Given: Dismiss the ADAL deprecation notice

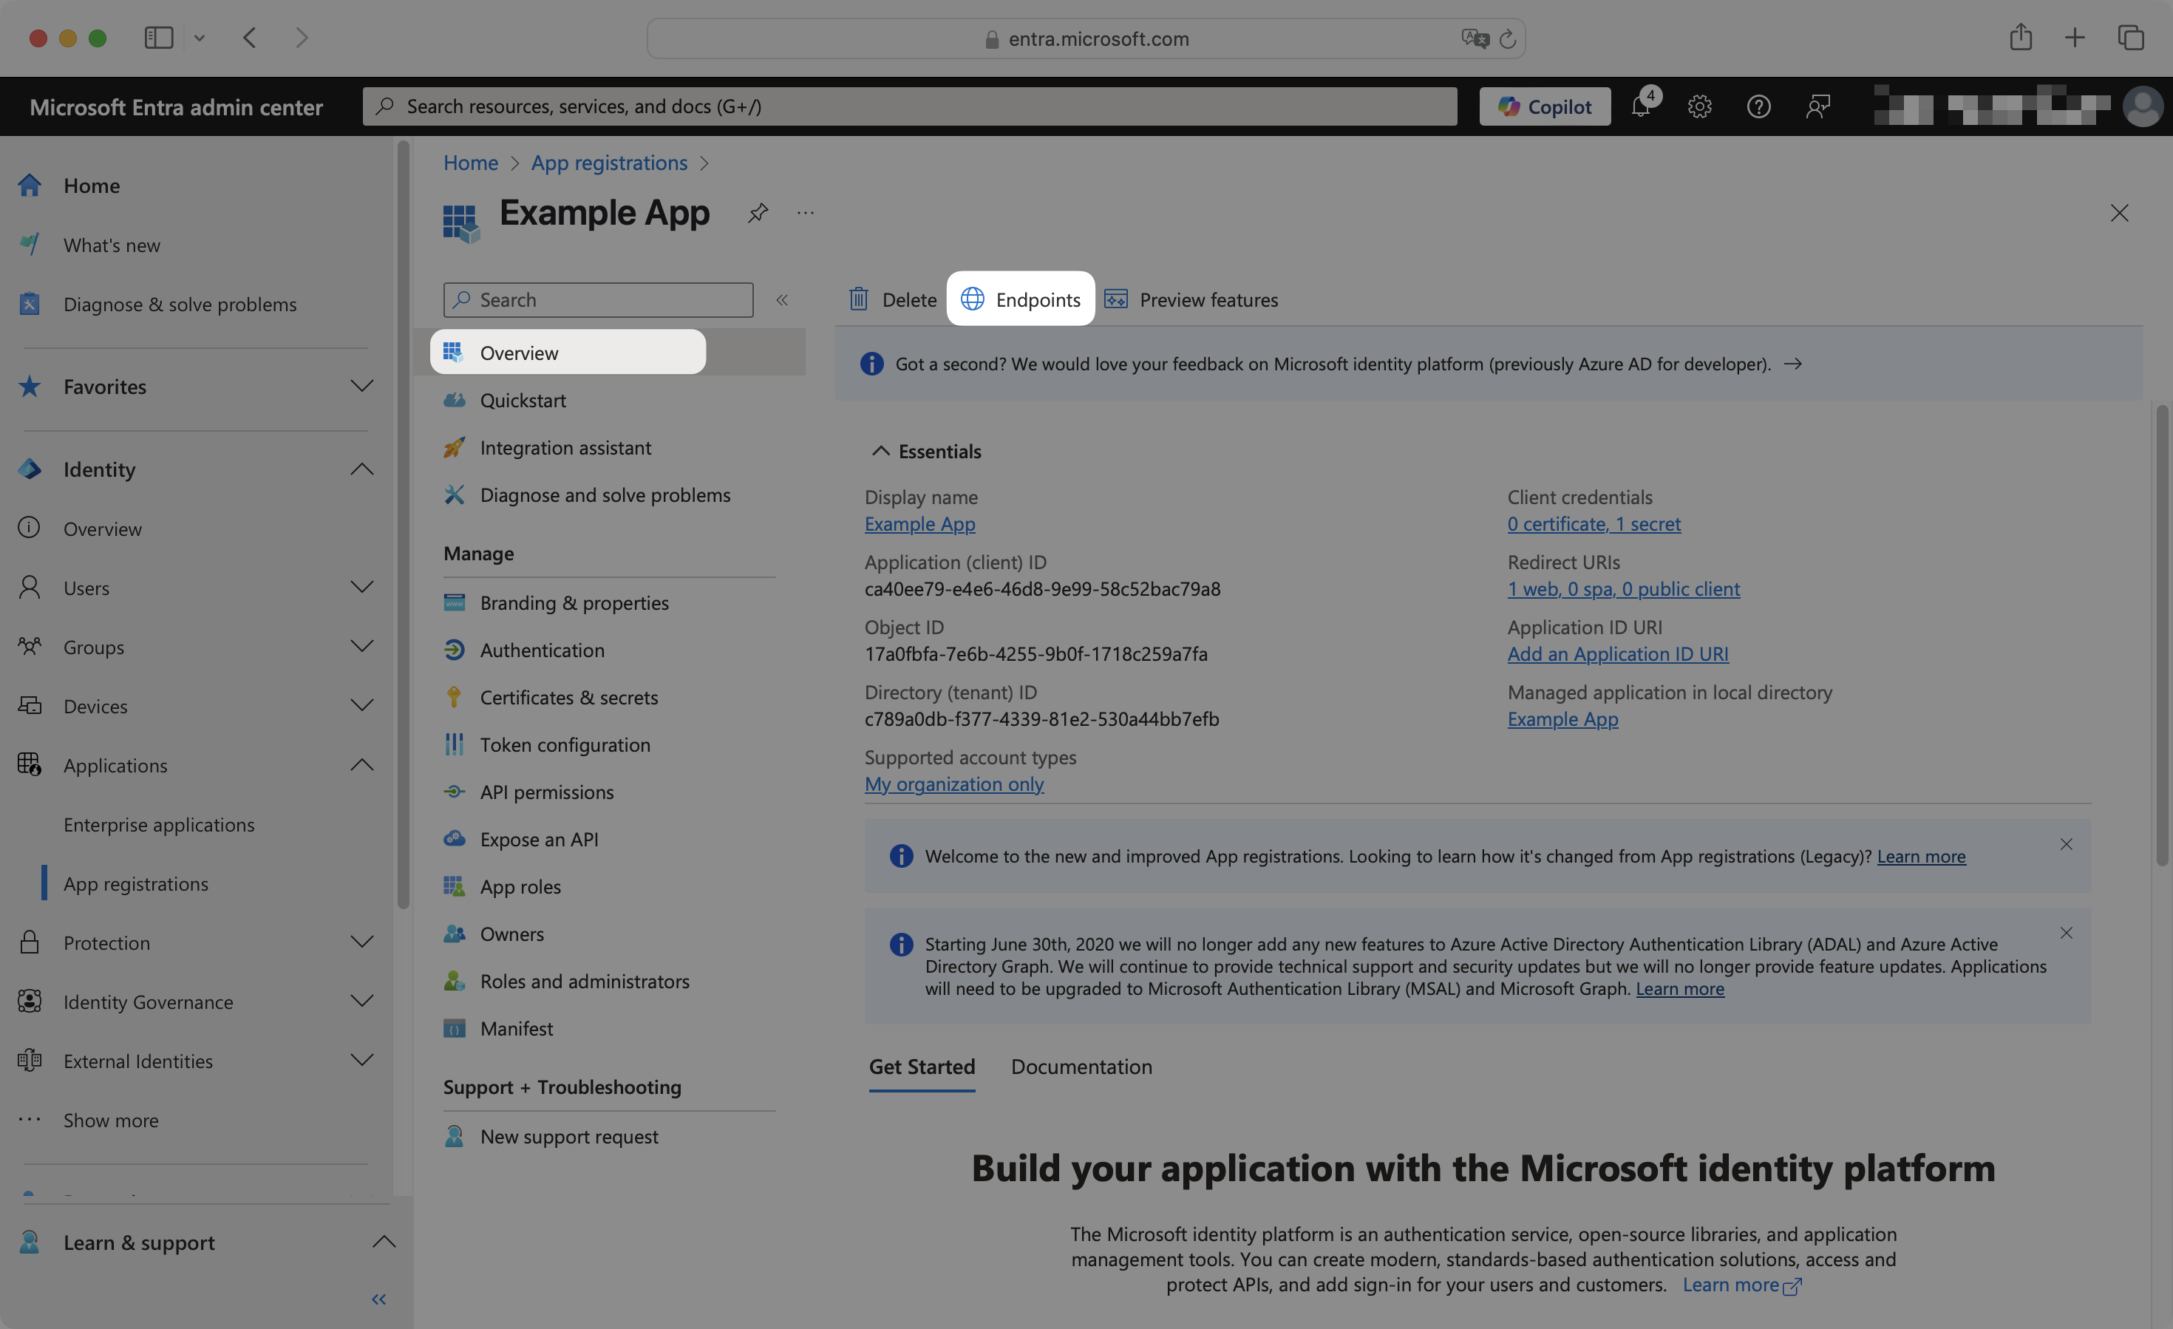Looking at the screenshot, I should click(2067, 932).
